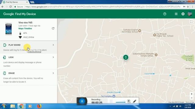Expand the Lock option chevron
This screenshot has height=109, width=195.
pyautogui.click(x=53, y=57)
